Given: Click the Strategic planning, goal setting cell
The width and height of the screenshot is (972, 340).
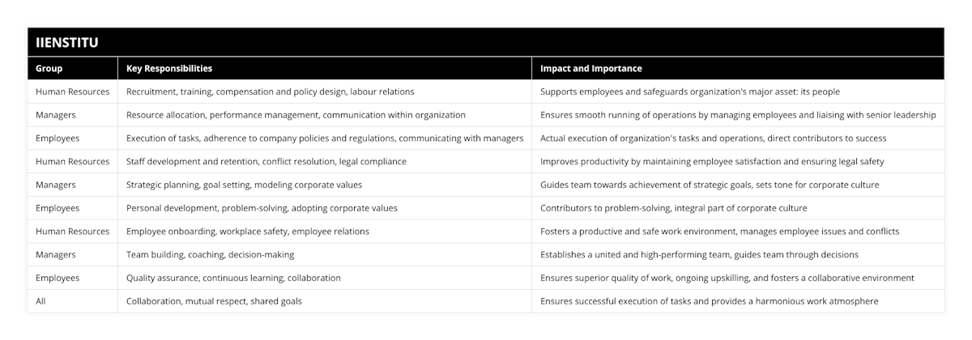Looking at the screenshot, I should click(244, 185).
